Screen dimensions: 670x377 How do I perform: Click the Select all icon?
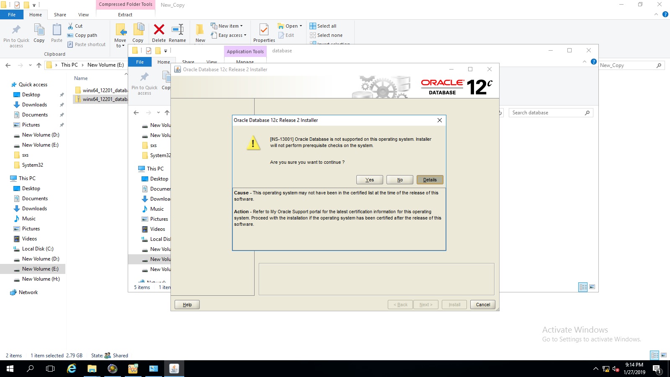tap(313, 26)
